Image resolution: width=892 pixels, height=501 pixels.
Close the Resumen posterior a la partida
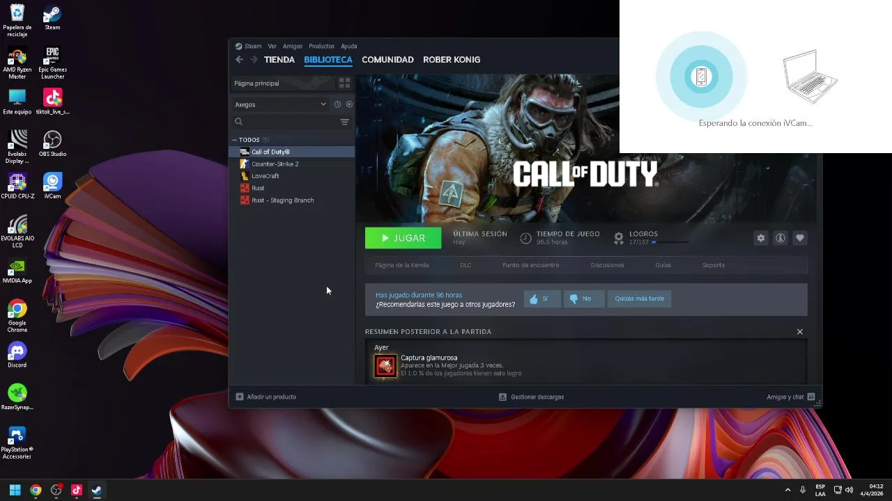(x=800, y=332)
